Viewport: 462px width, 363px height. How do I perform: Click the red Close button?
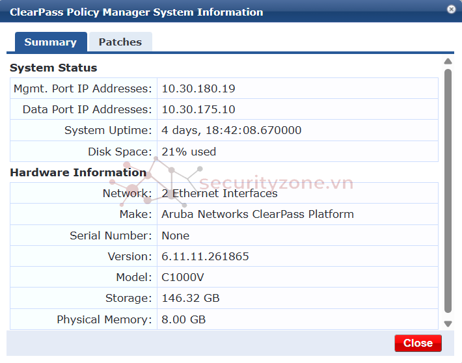coord(418,343)
